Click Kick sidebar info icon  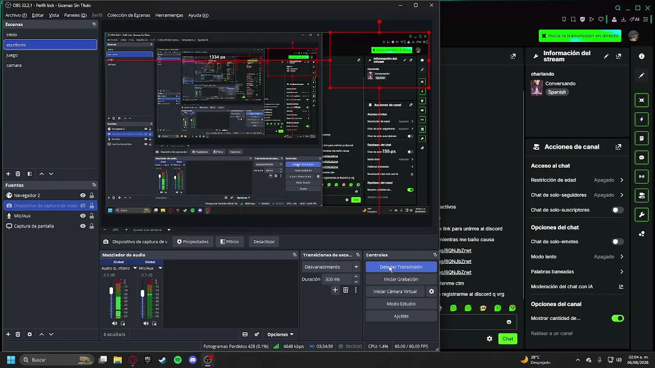click(642, 56)
